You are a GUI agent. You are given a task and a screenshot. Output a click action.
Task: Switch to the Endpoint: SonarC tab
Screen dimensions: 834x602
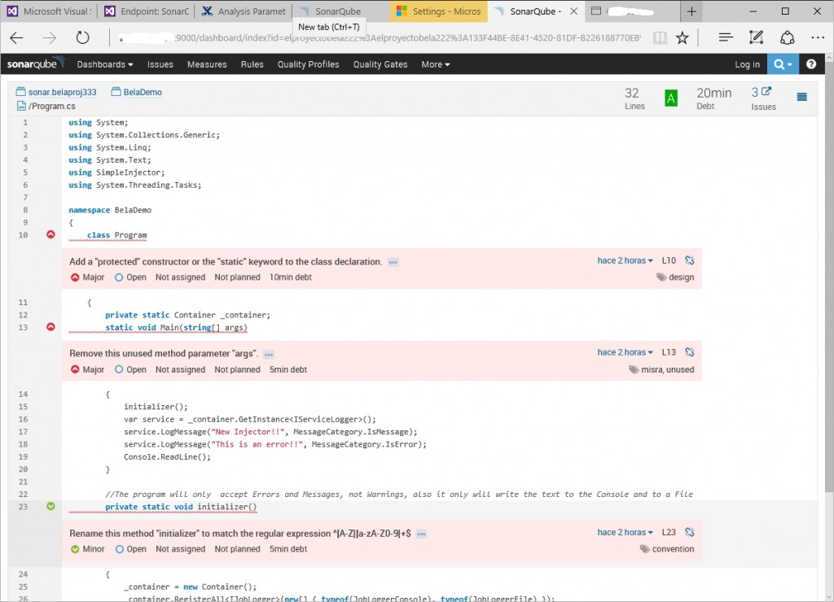[x=146, y=11]
